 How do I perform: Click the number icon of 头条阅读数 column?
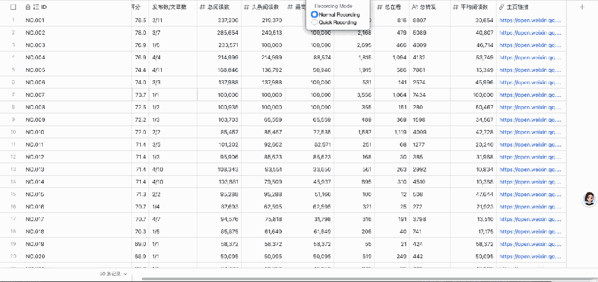(x=247, y=7)
